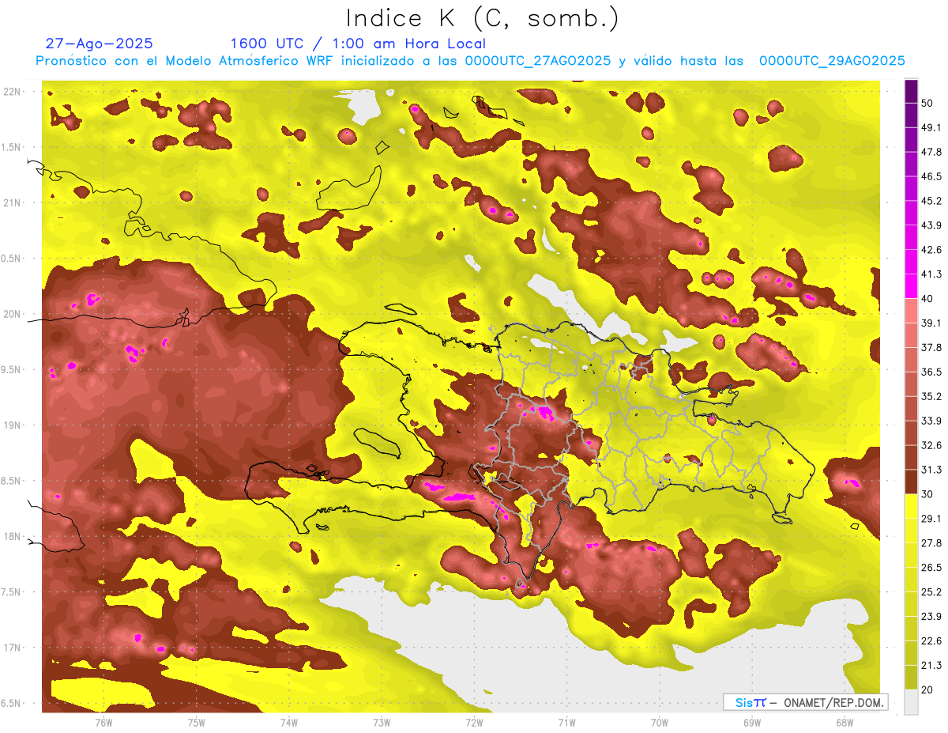Select the '75W' longitude axis label

[197, 723]
